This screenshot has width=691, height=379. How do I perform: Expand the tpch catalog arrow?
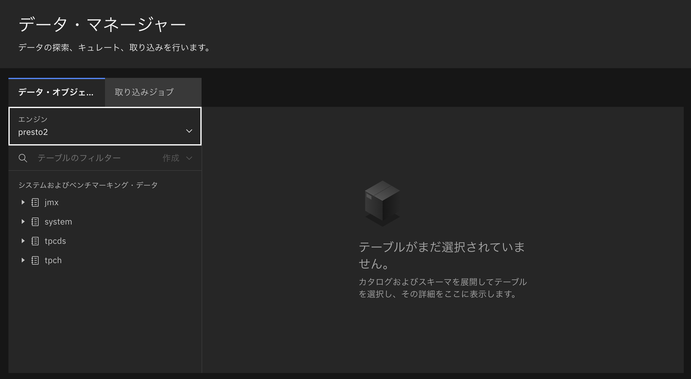[x=23, y=260]
